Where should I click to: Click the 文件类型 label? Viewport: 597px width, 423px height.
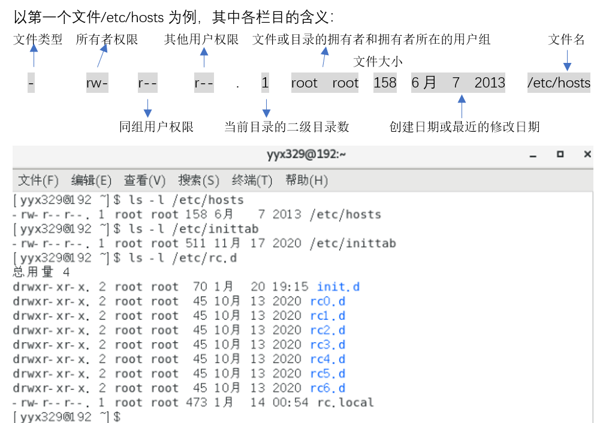coord(38,39)
